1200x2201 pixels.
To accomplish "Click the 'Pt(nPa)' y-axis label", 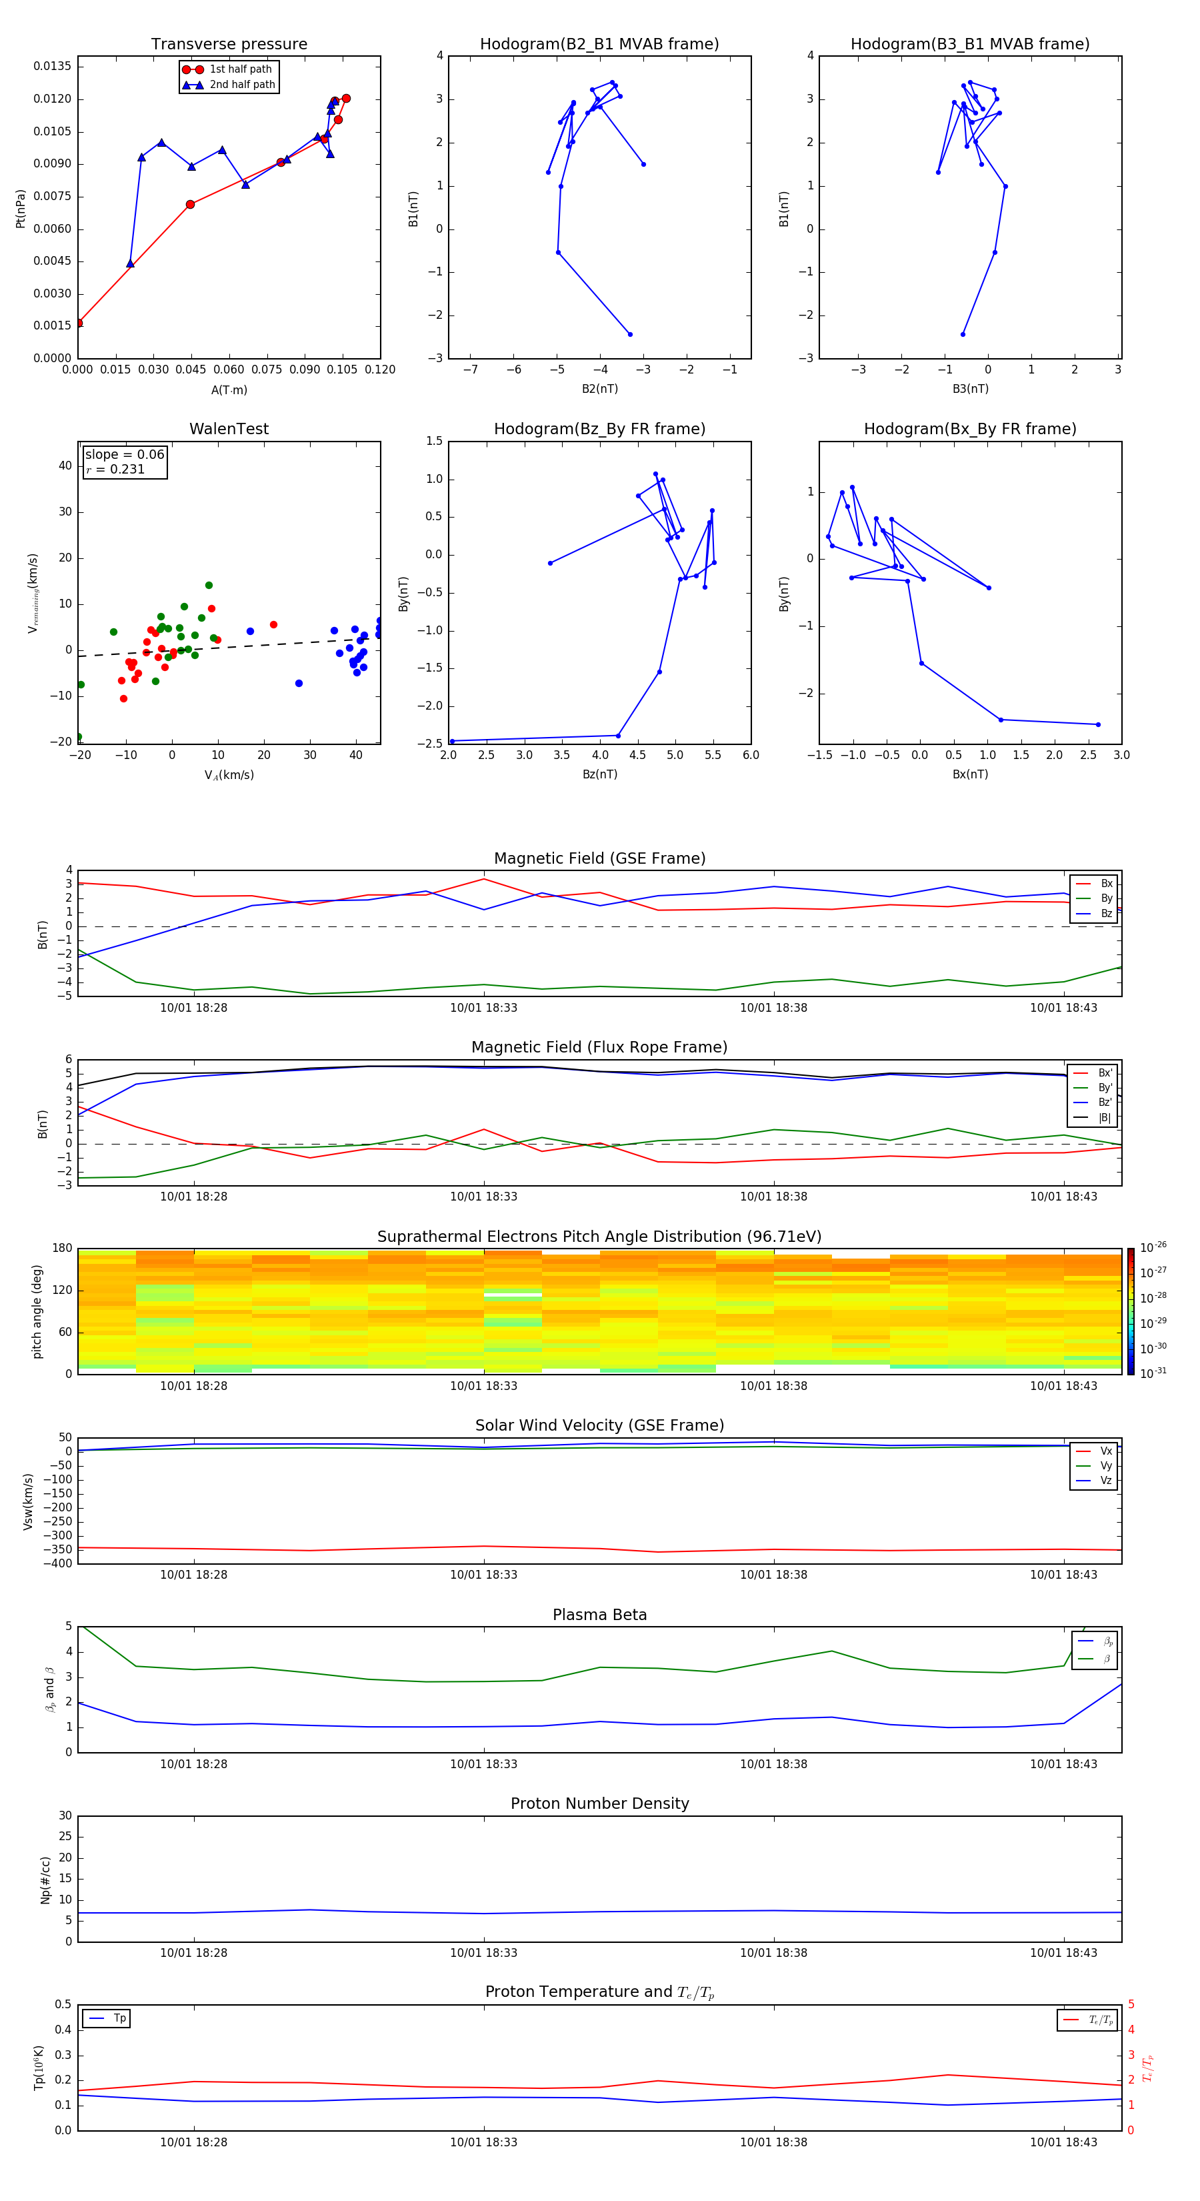I will pos(21,209).
